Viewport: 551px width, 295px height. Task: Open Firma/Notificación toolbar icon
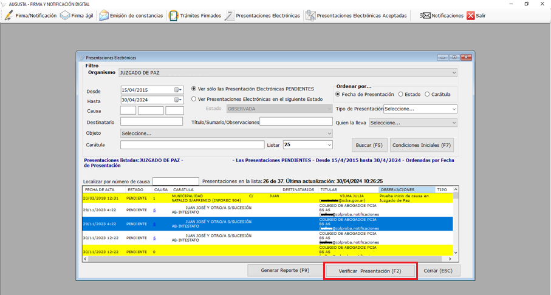point(8,16)
